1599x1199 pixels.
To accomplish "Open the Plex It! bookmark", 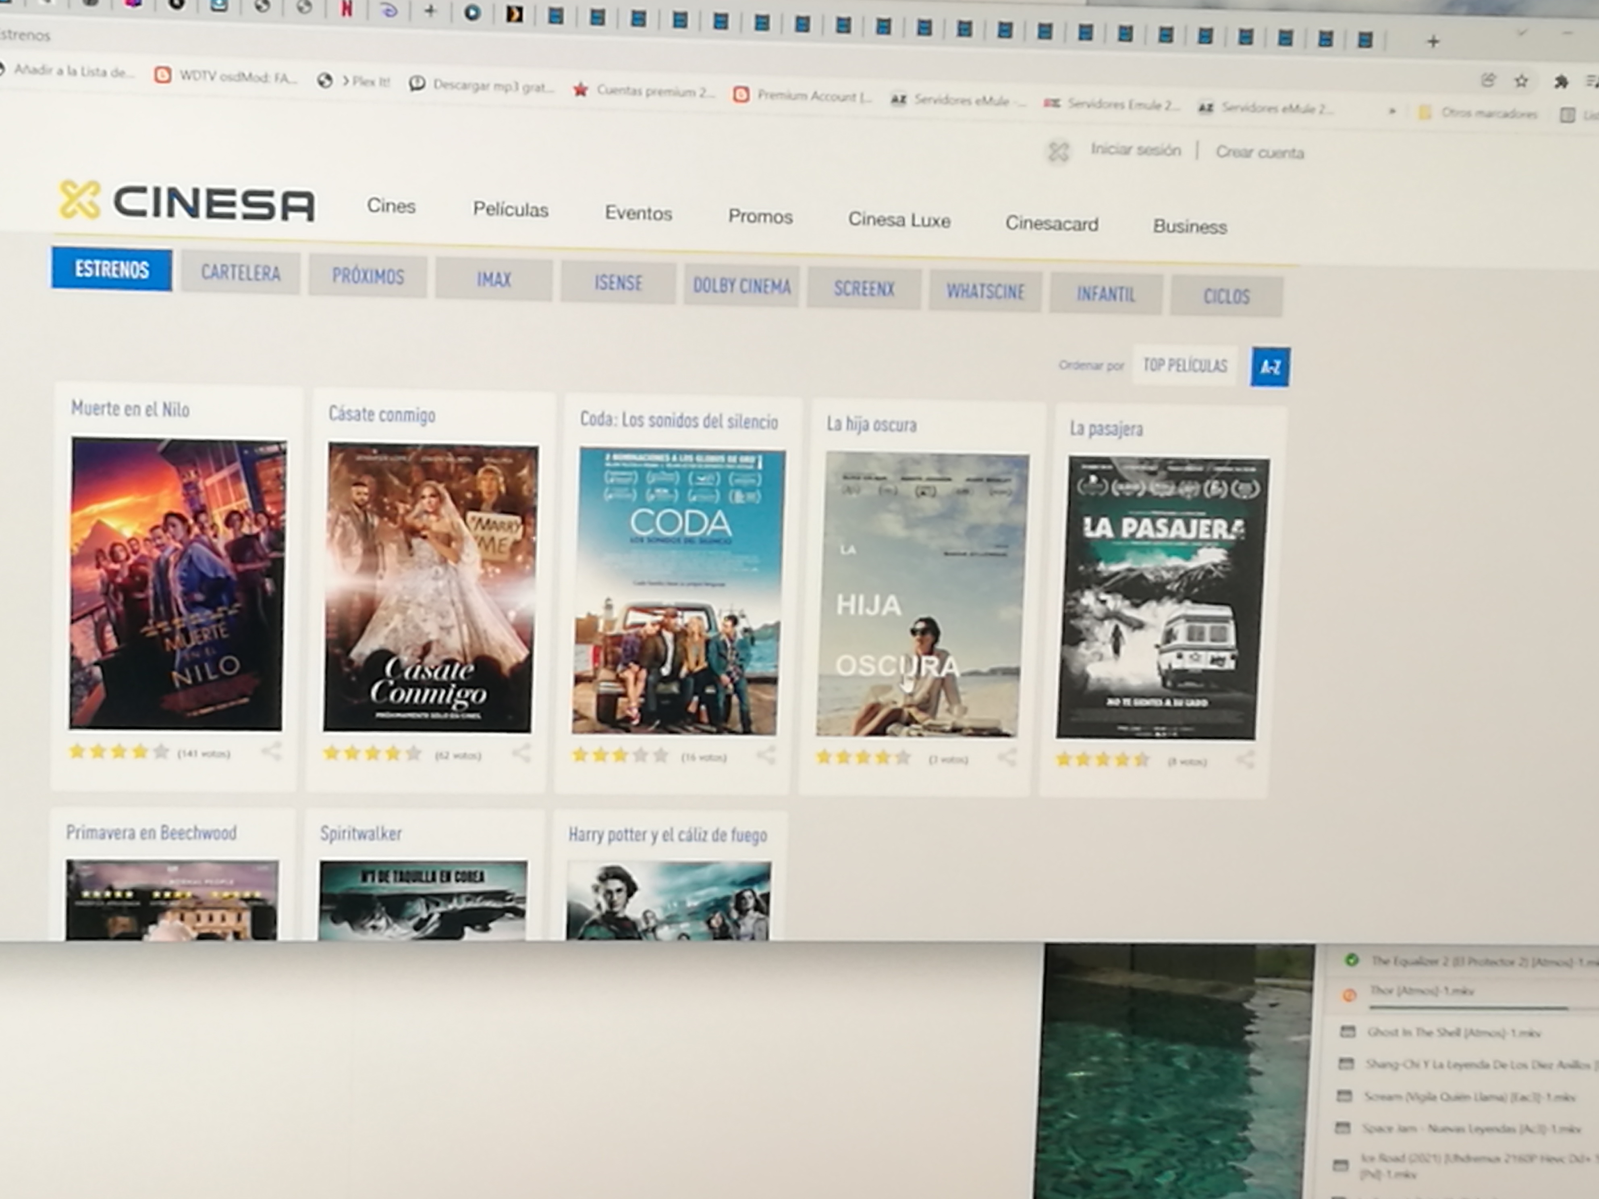I will coord(354,82).
